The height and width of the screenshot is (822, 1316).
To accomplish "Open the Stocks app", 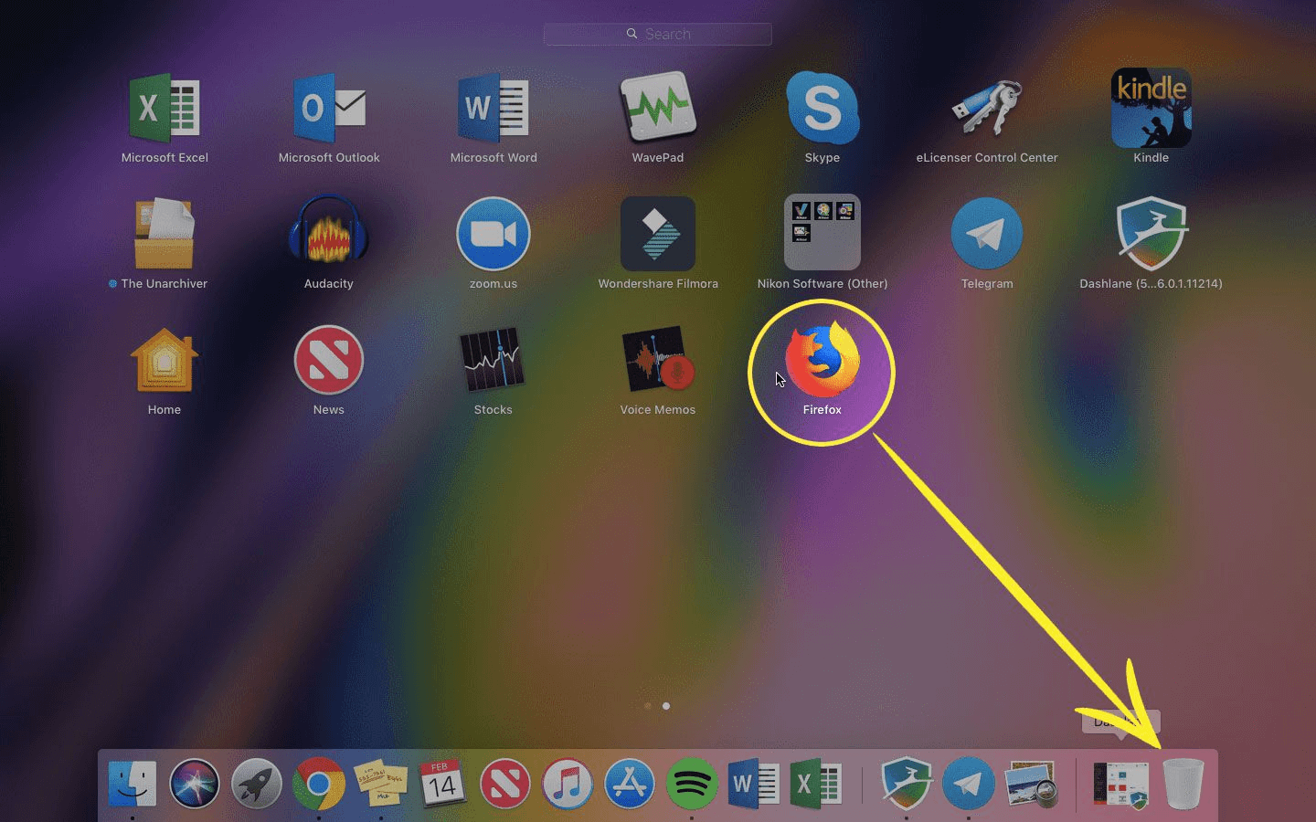I will click(493, 360).
